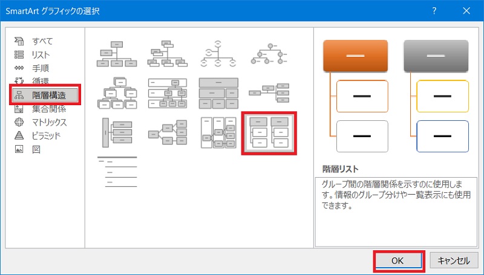Select the 階層構造 category
The image size is (484, 275).
point(45,95)
